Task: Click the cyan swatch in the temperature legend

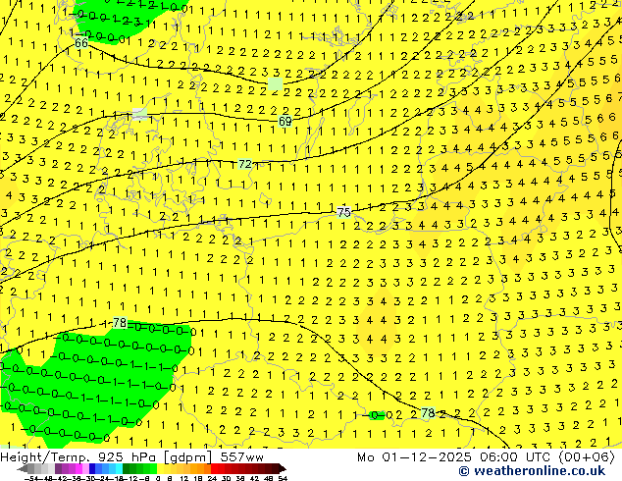Action: pos(120,468)
